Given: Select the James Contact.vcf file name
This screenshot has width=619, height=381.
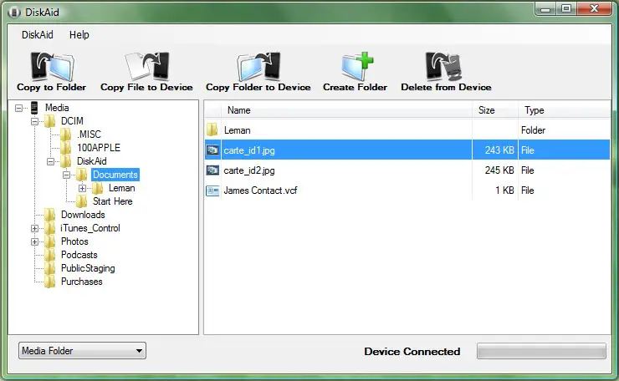Looking at the screenshot, I should point(260,190).
